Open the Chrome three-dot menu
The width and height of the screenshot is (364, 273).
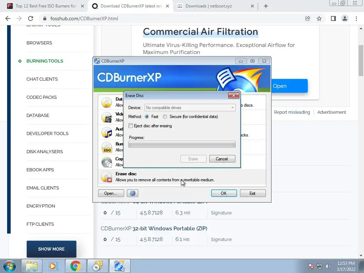[356, 18]
